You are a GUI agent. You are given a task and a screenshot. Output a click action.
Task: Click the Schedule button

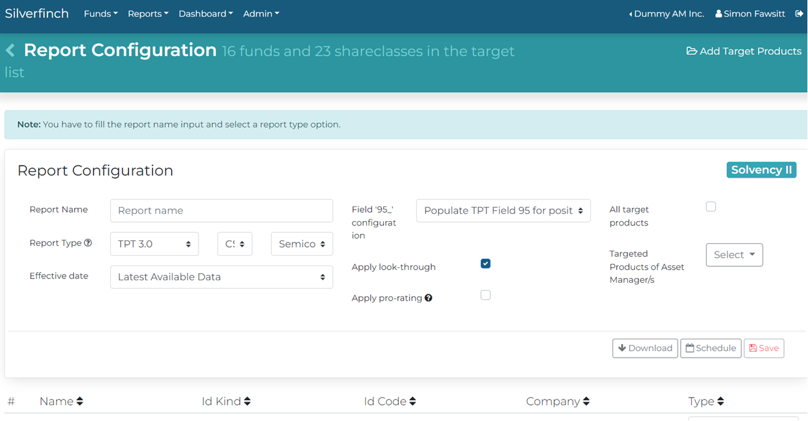[710, 348]
